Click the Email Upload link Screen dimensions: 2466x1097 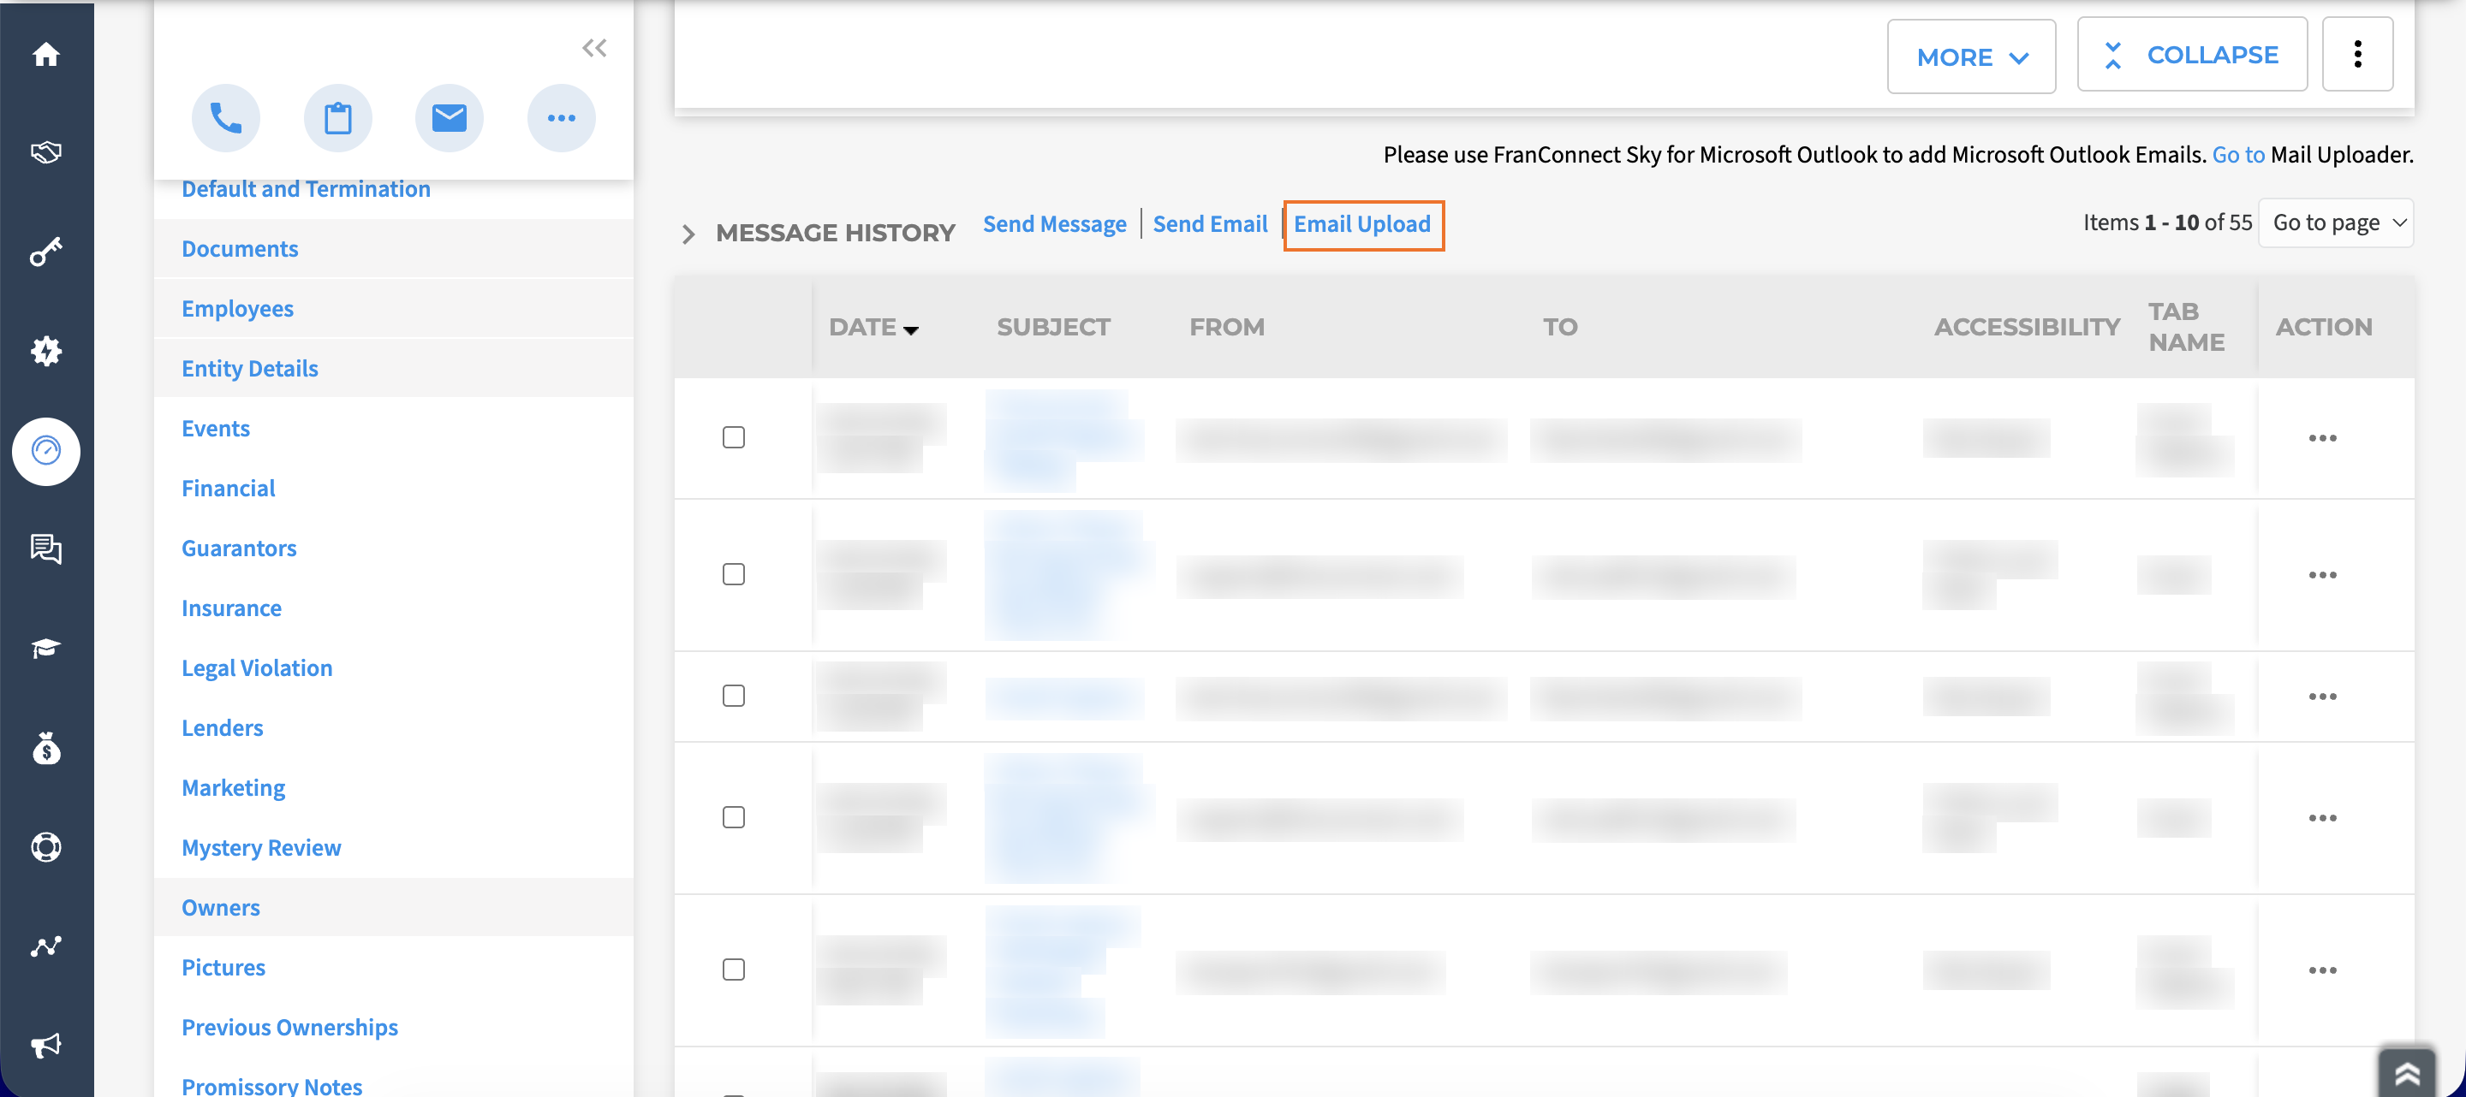point(1362,224)
